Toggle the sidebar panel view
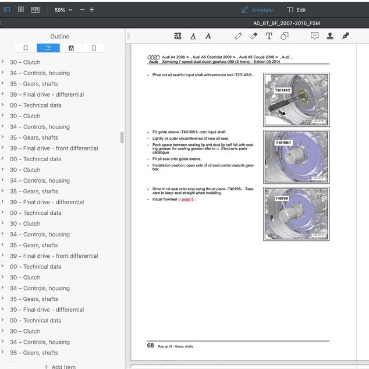Viewport: 369px width, 369px height. coord(7,10)
